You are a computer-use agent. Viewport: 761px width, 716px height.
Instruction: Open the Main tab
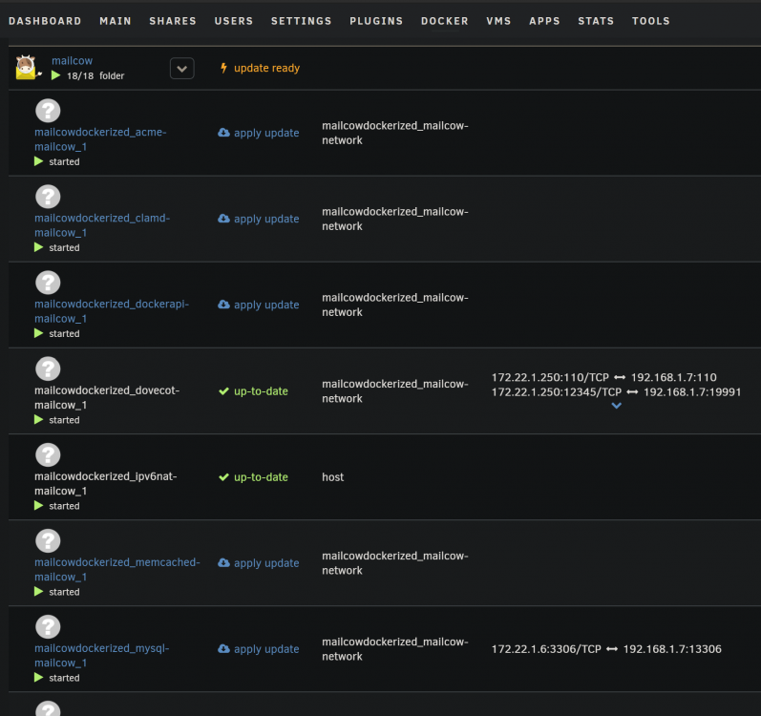[x=116, y=21]
